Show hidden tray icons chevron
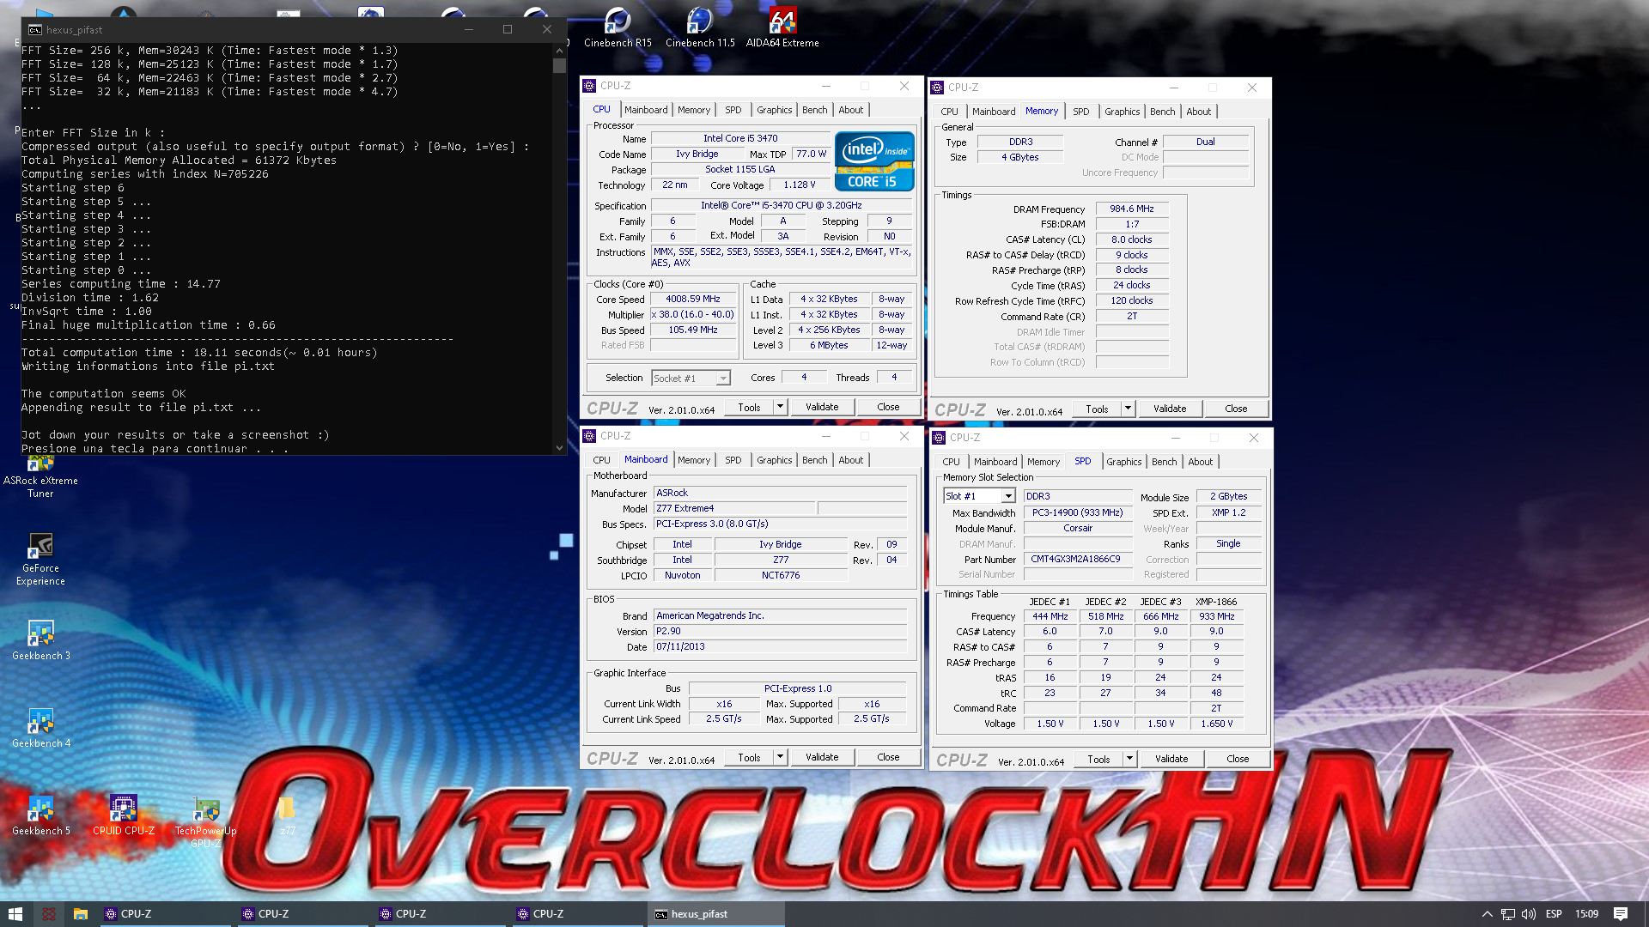 (1487, 914)
